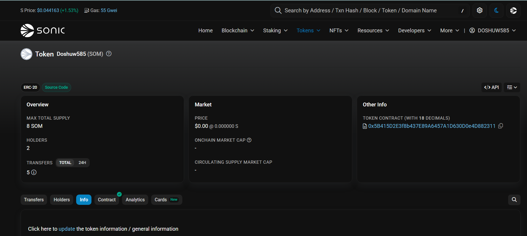Screen dimensions: 527x236
Task: Copy the token contract address
Action: (501, 126)
